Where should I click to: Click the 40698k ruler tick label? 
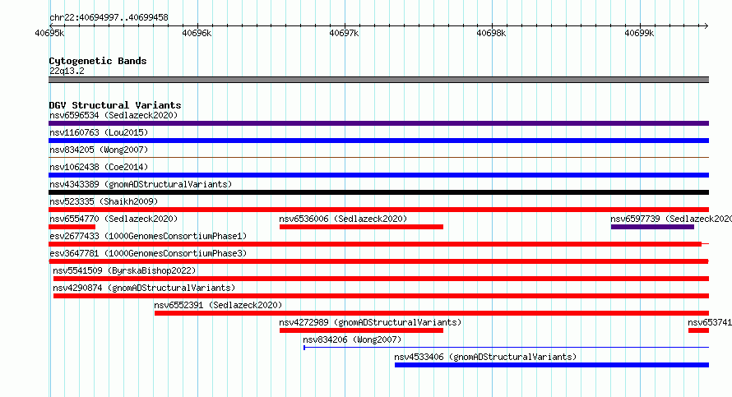[x=491, y=33]
